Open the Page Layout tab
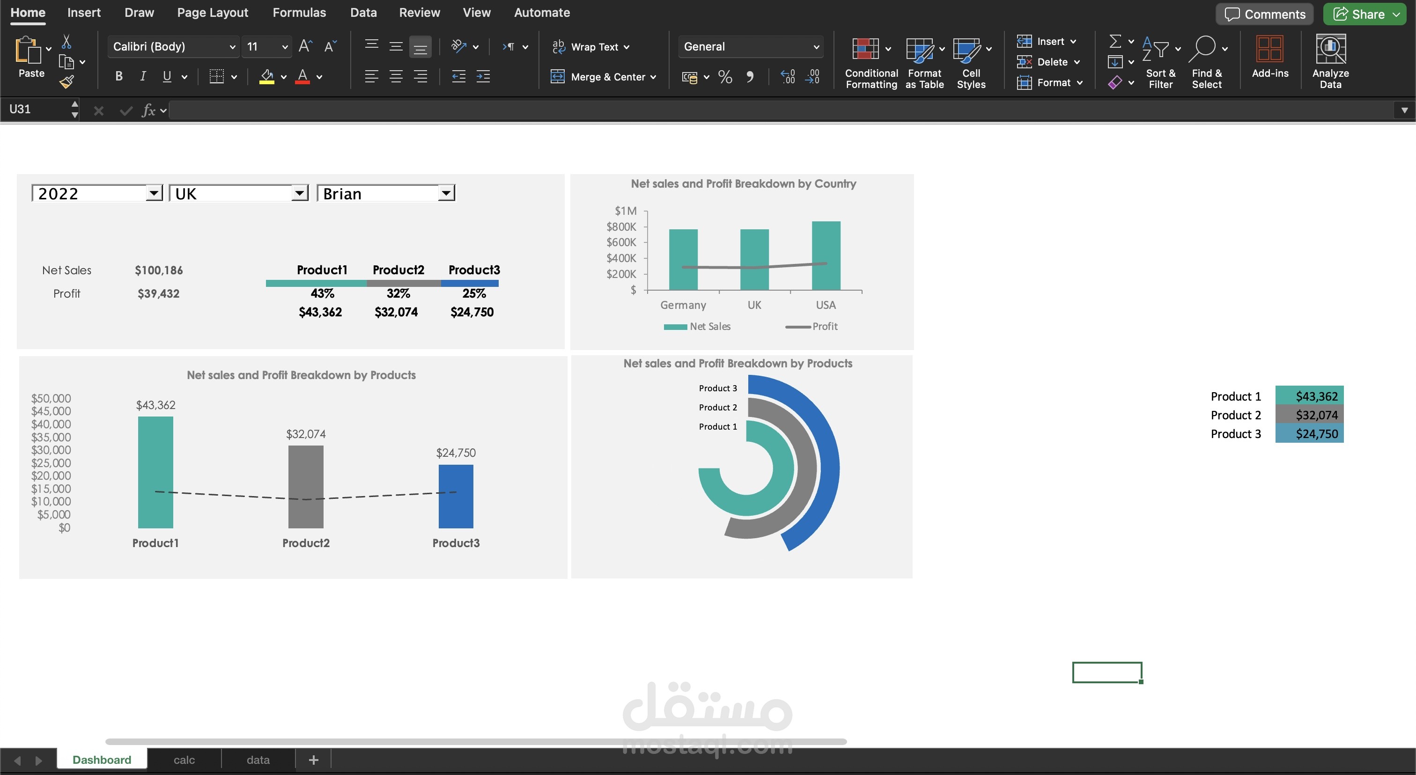Viewport: 1416px width, 775px height. (x=212, y=13)
